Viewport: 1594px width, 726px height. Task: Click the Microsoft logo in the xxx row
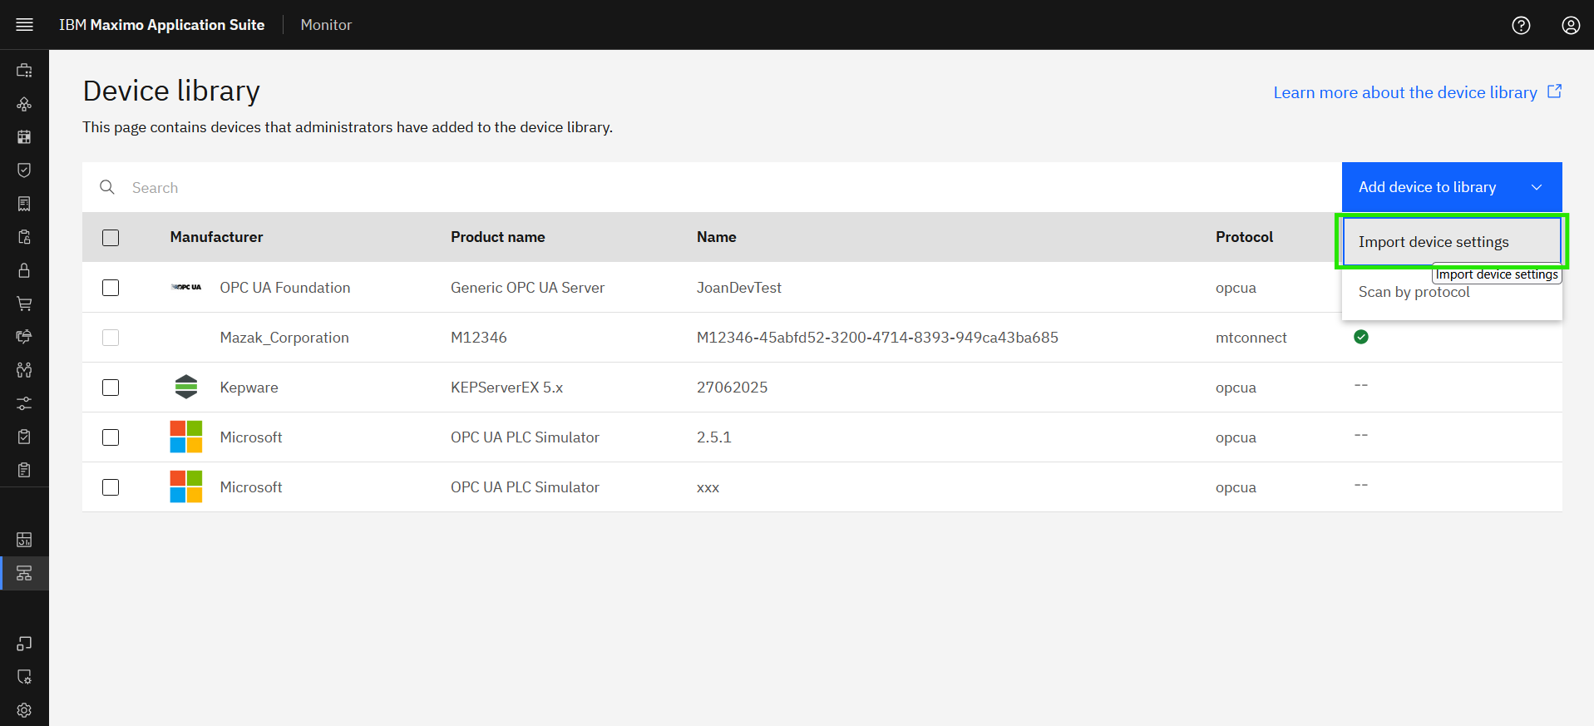[186, 486]
